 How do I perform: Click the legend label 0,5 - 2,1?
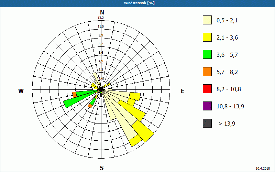(x=227, y=21)
